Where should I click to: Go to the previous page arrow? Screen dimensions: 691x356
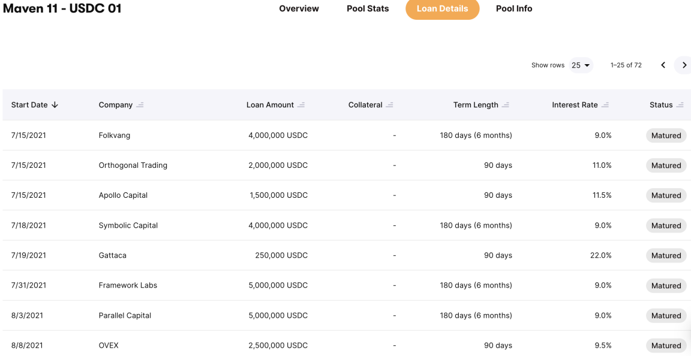tap(663, 65)
